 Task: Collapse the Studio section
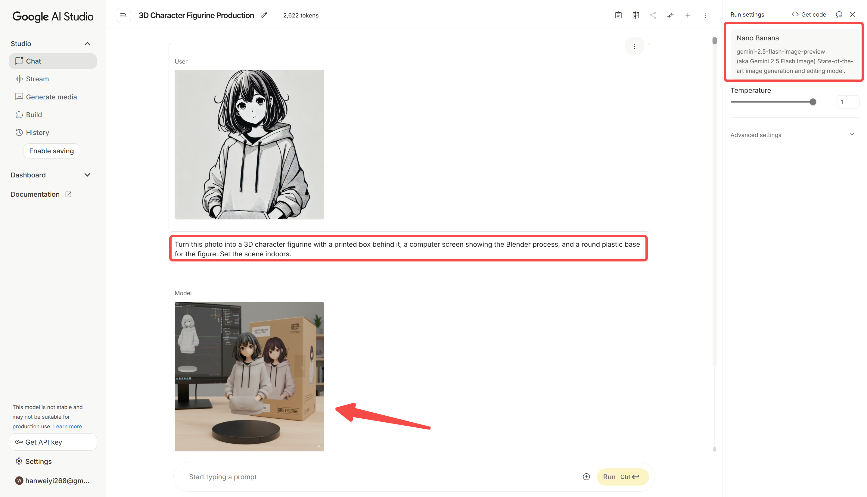click(x=87, y=44)
